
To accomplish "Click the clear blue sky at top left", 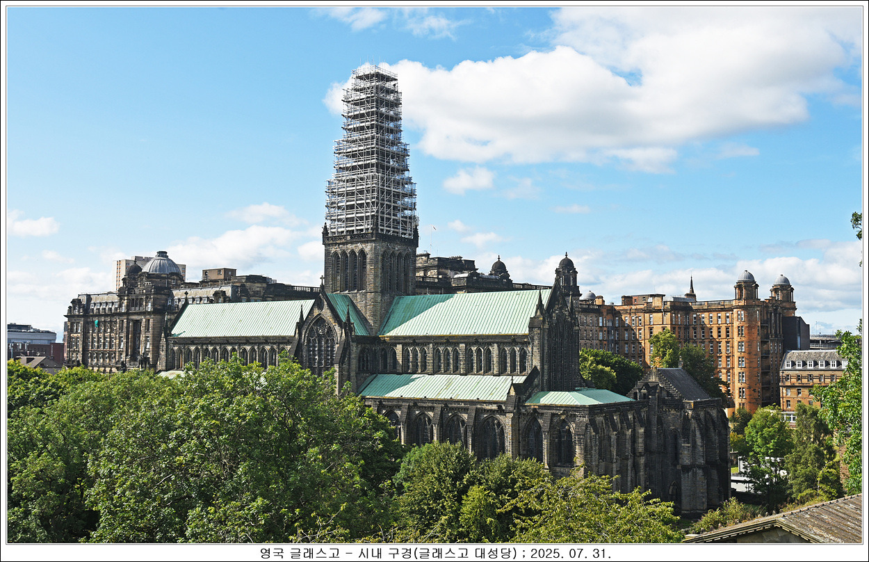I will point(139,104).
